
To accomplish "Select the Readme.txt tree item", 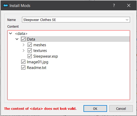I will tap(36, 68).
